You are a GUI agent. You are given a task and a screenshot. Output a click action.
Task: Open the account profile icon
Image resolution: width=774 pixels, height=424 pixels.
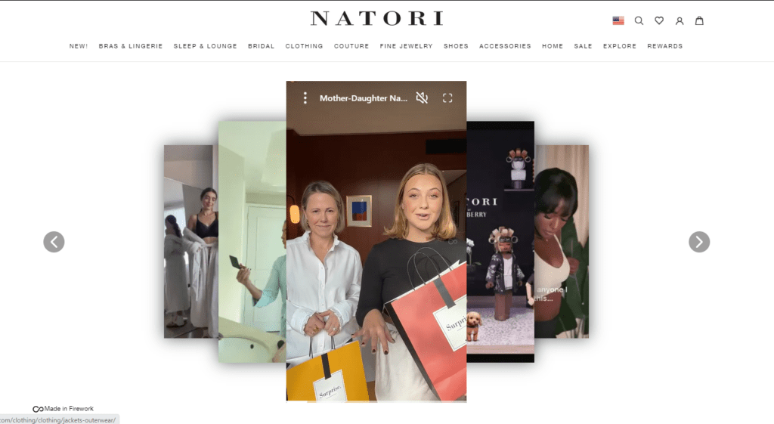click(x=680, y=20)
